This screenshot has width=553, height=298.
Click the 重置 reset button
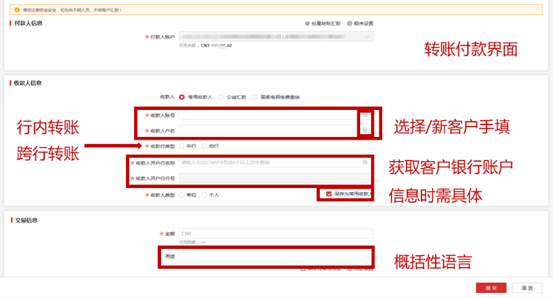pos(527,288)
